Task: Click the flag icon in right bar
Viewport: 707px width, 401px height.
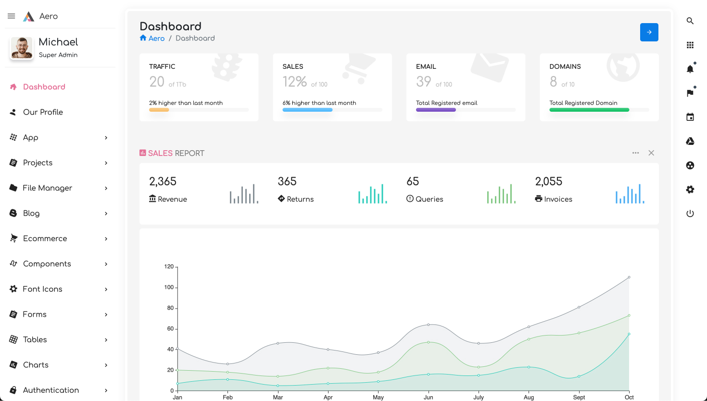Action: coord(690,93)
